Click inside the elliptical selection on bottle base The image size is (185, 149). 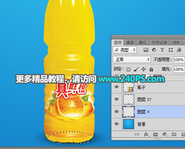pos(70,138)
